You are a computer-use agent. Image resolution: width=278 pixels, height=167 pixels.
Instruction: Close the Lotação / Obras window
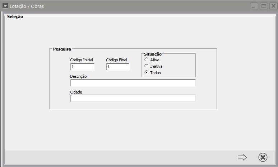[x=273, y=6]
